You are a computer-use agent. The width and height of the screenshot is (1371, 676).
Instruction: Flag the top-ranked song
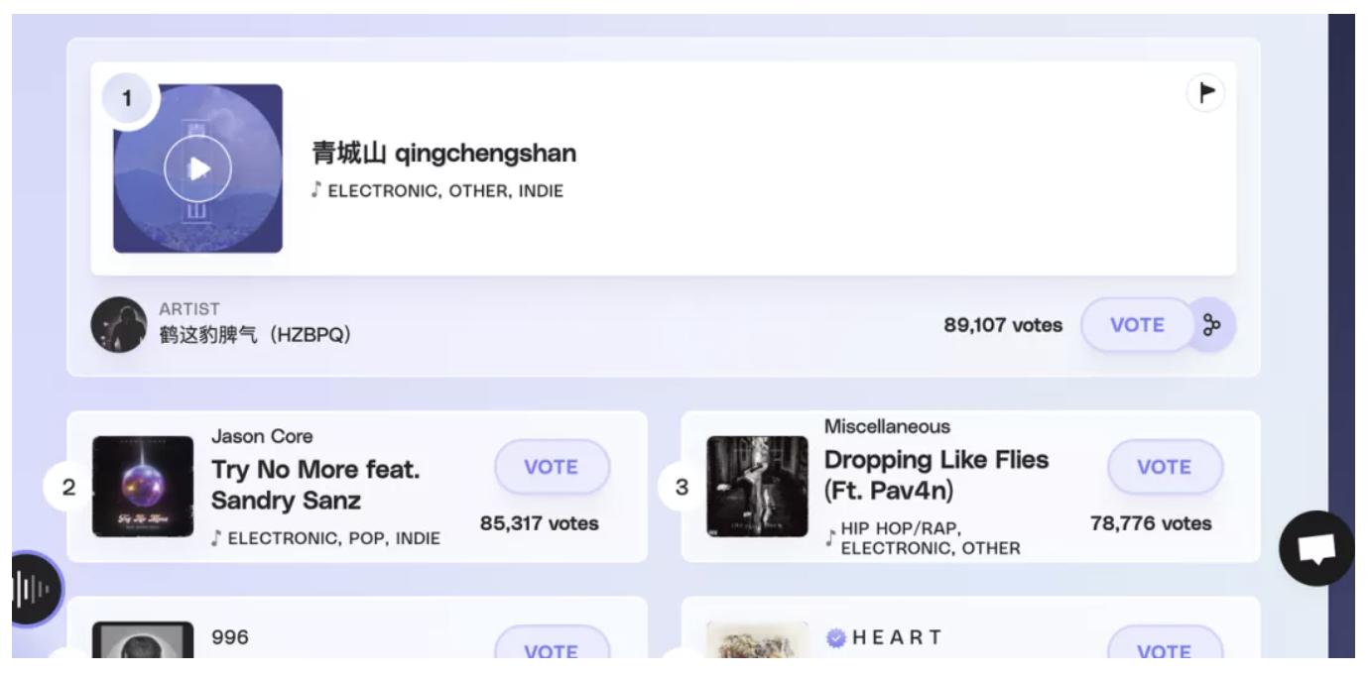(x=1205, y=93)
